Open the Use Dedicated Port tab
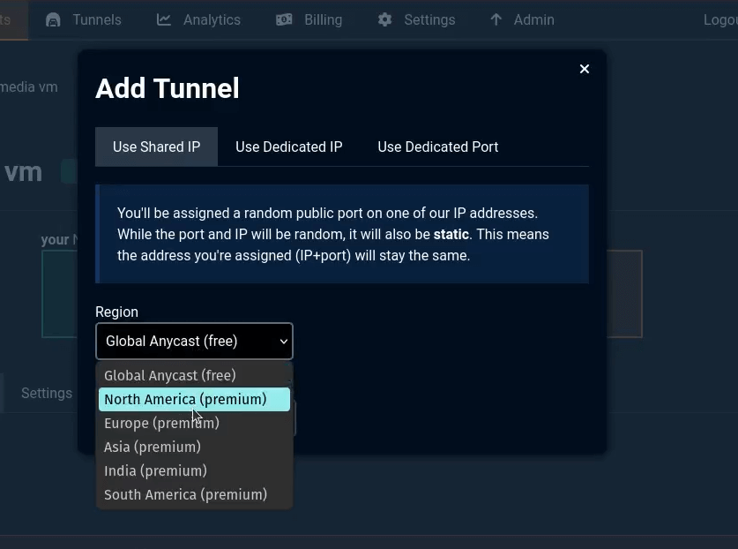The height and width of the screenshot is (549, 738). coord(437,147)
